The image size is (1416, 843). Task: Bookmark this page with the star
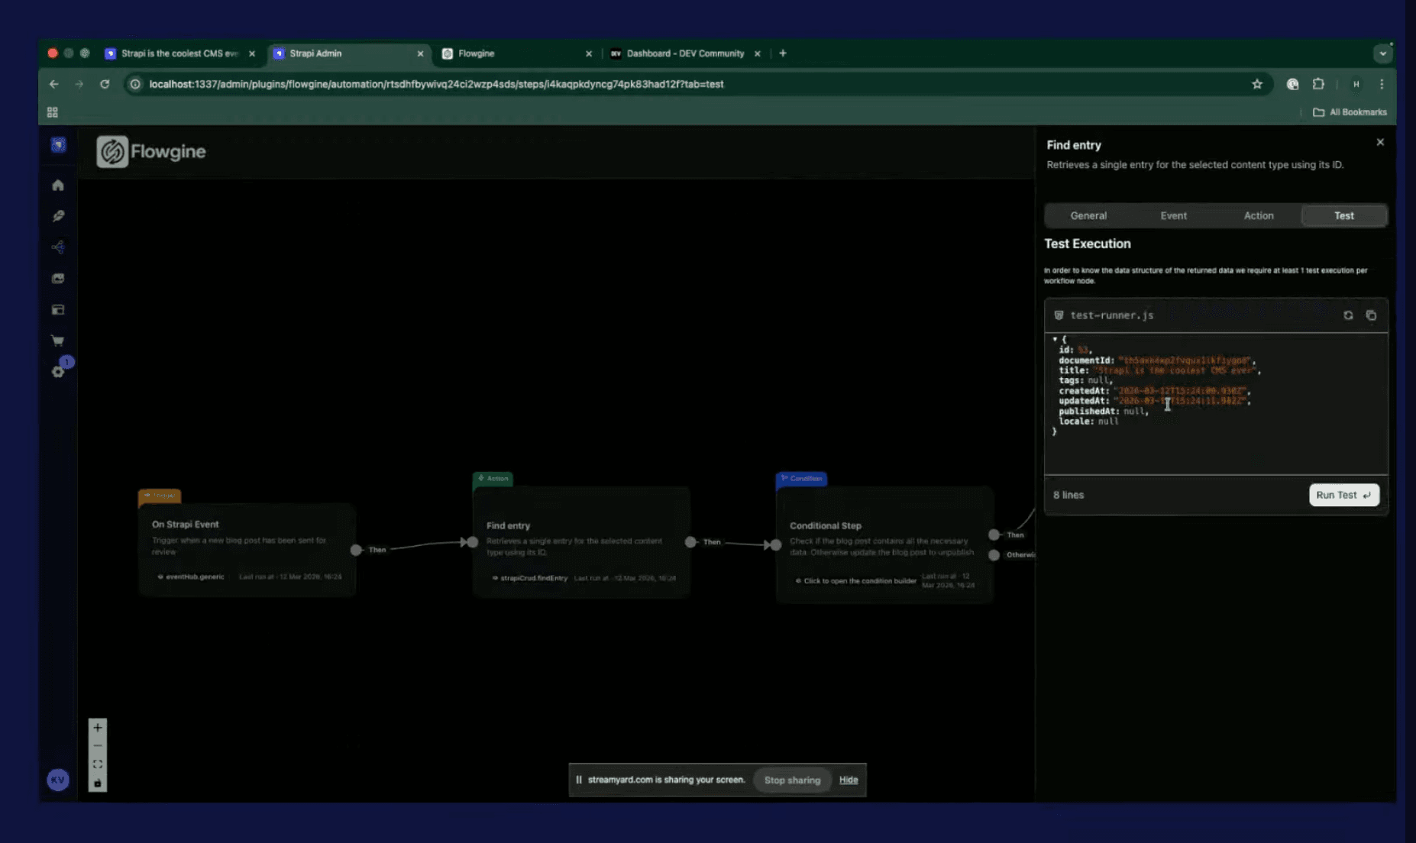pyautogui.click(x=1257, y=84)
